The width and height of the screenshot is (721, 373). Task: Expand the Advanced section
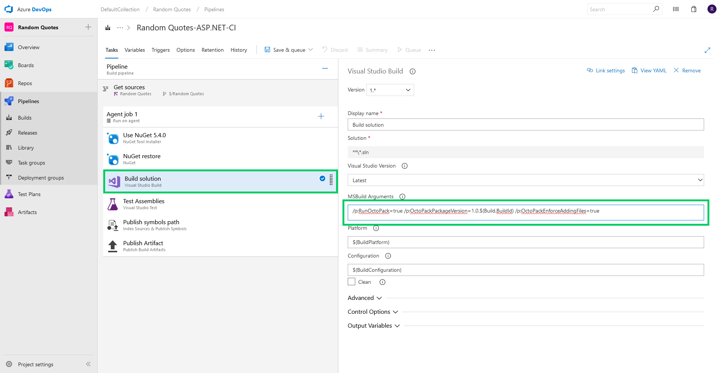tap(365, 298)
